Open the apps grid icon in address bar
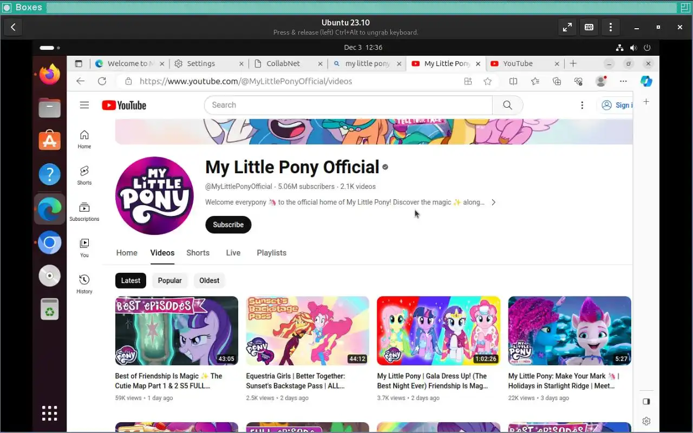693x433 pixels. click(x=468, y=81)
